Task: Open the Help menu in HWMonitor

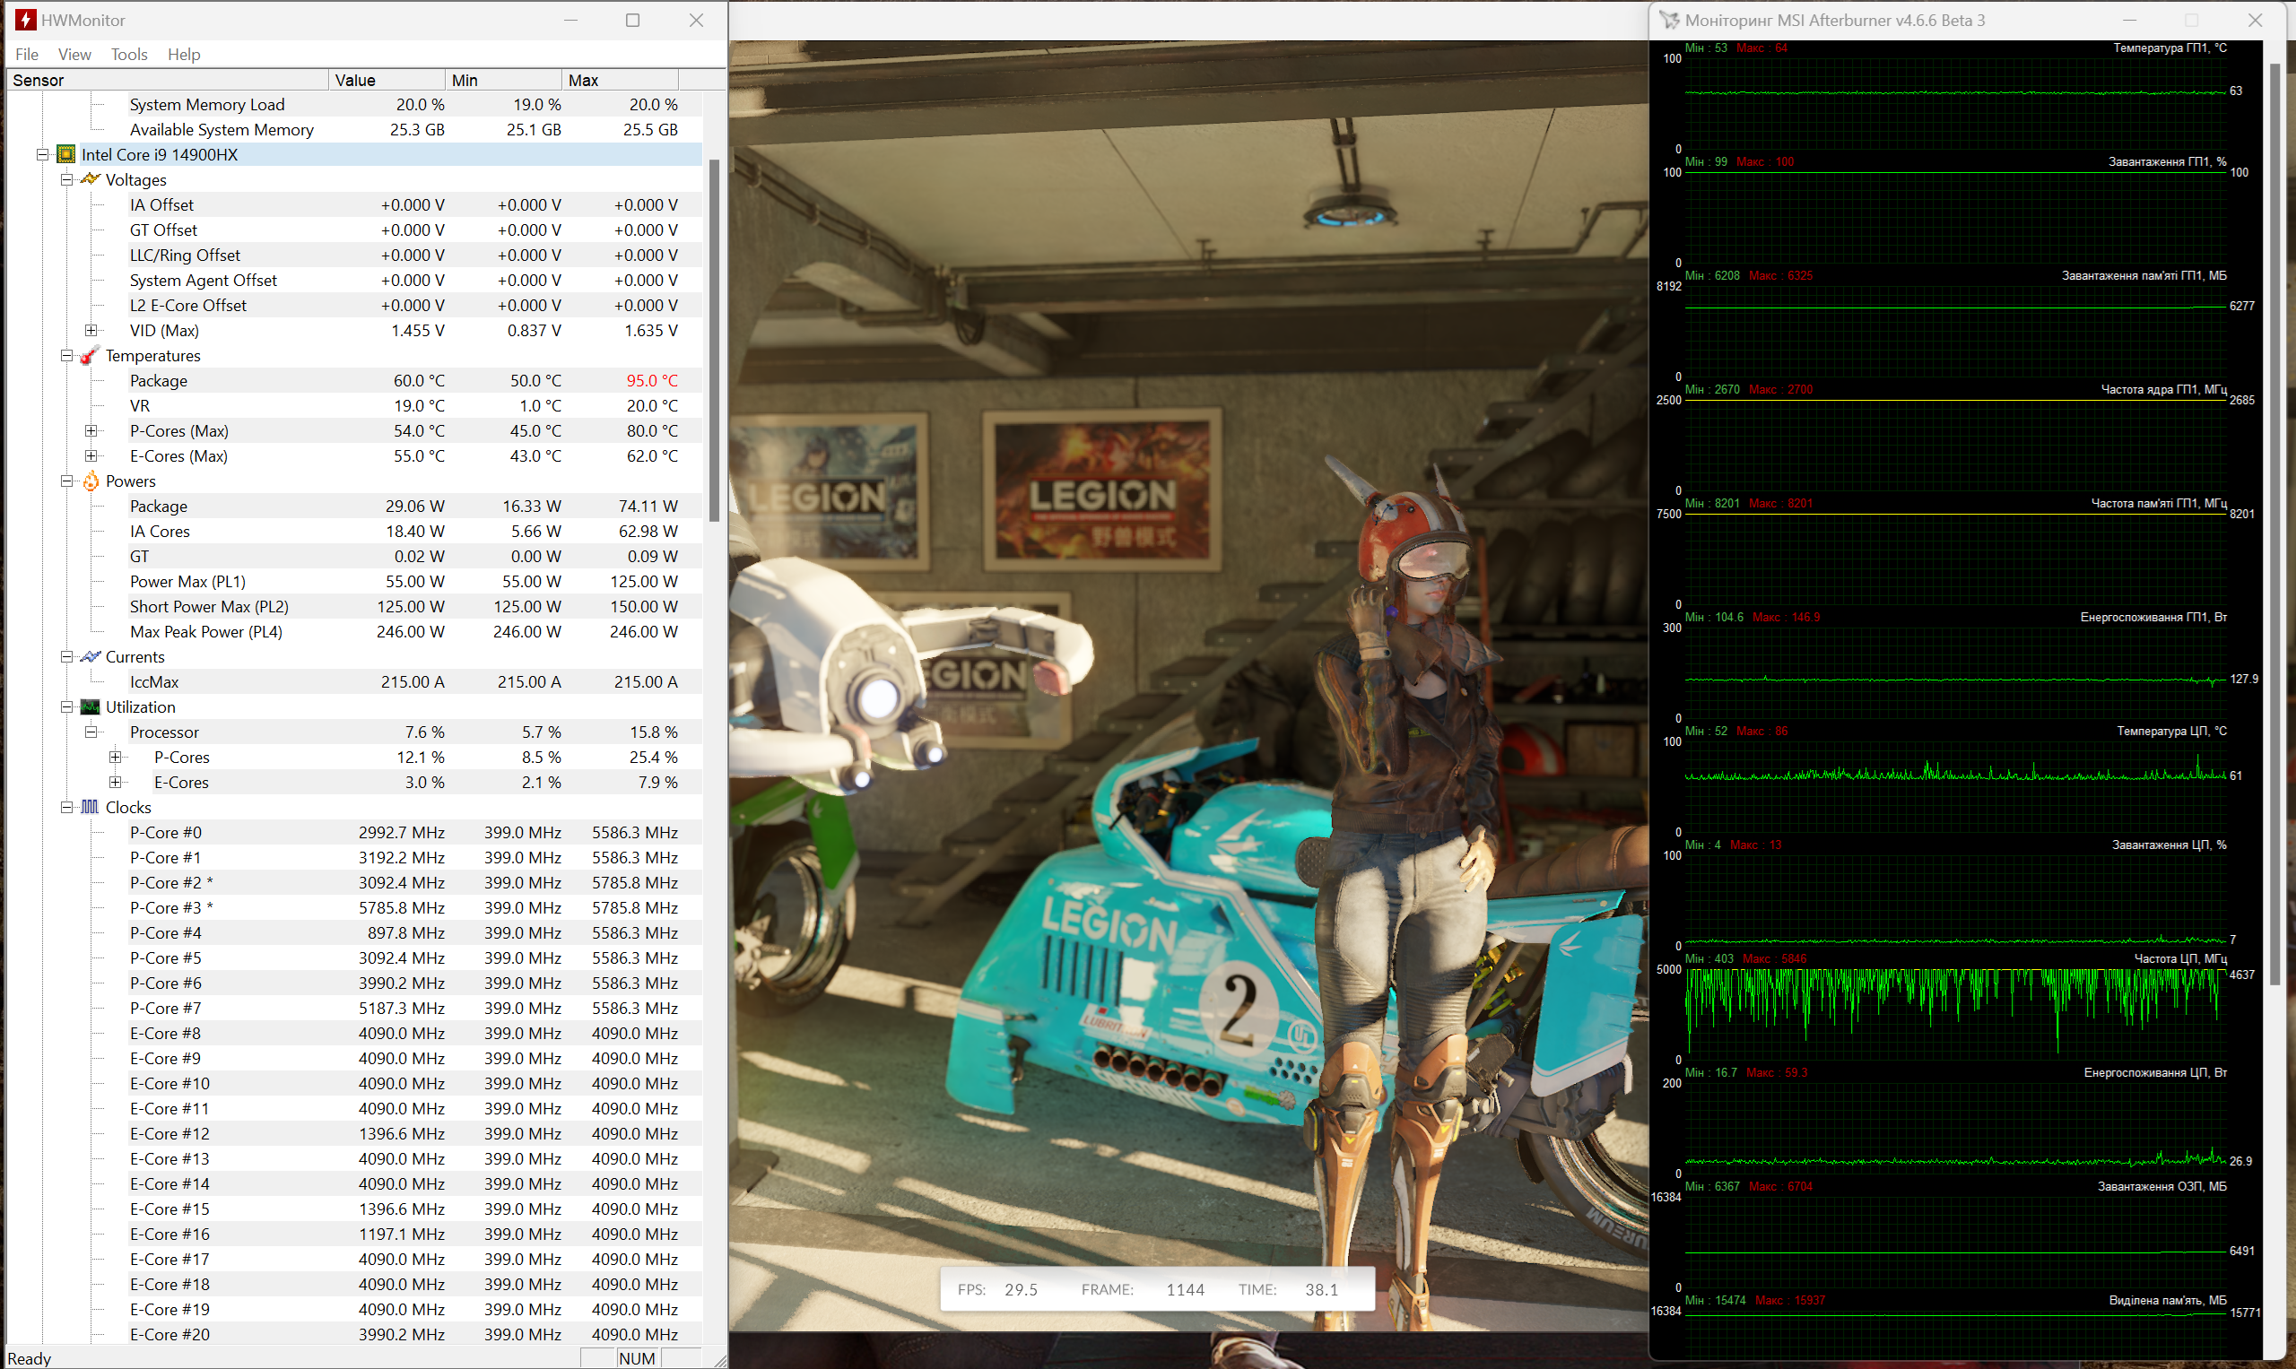Action: tap(184, 55)
